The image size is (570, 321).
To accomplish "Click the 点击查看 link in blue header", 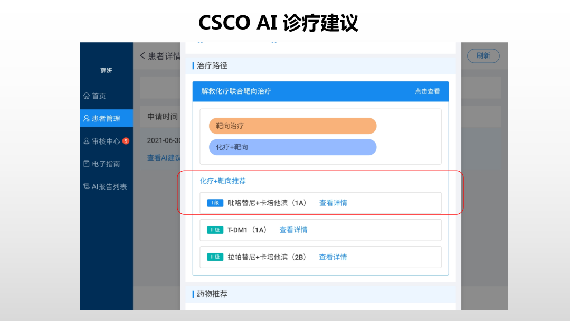I will [427, 91].
